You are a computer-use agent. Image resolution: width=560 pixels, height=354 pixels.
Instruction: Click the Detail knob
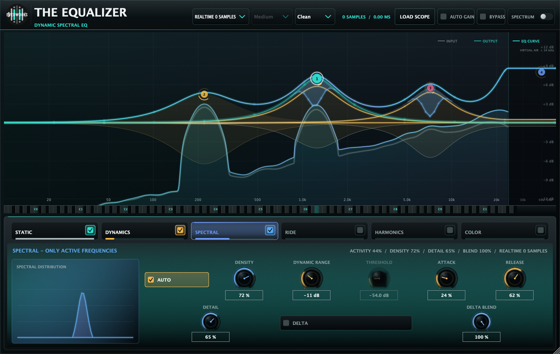(x=211, y=322)
